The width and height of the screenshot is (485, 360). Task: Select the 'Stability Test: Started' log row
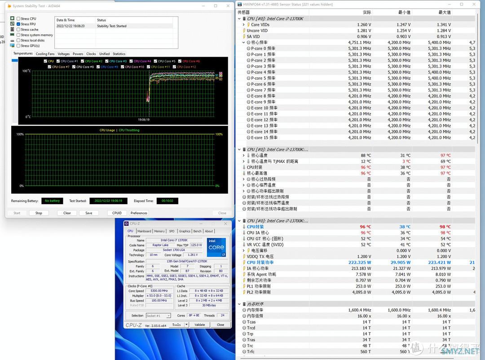(114, 26)
